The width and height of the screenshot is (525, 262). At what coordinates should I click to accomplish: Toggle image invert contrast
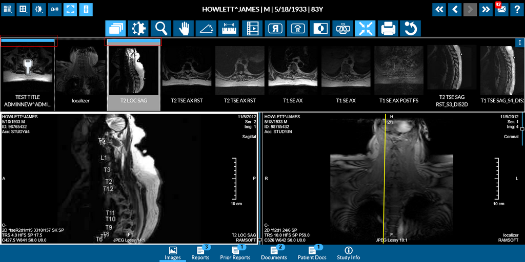pyautogui.click(x=320, y=29)
